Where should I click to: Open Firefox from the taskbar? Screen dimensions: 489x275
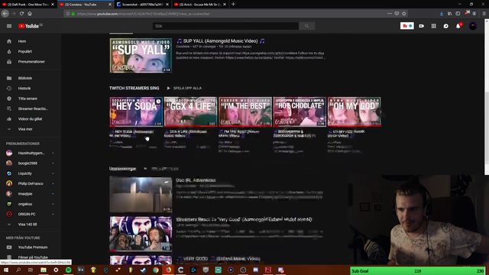[x=168, y=270]
